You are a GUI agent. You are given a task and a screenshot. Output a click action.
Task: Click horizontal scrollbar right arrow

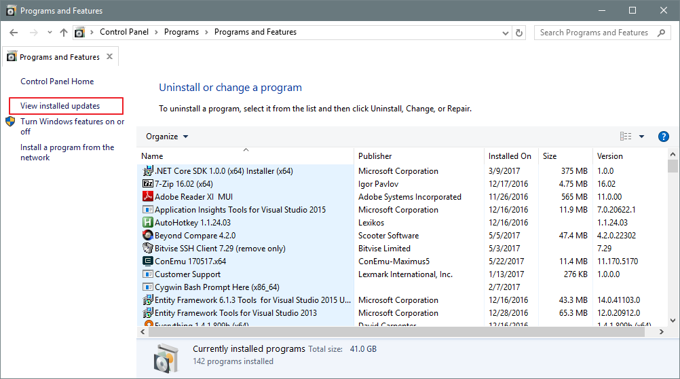(x=662, y=331)
